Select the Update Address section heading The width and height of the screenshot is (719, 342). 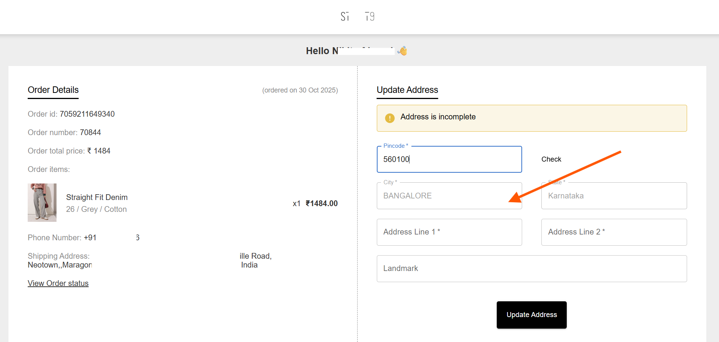pyautogui.click(x=407, y=90)
